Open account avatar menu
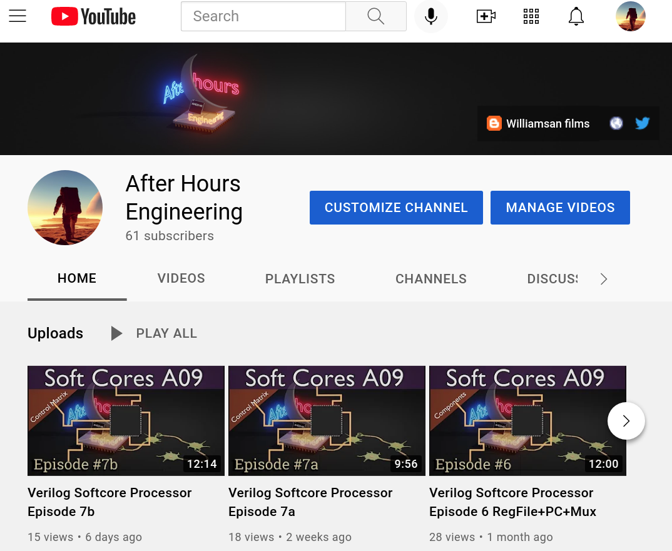The width and height of the screenshot is (672, 551). [631, 16]
